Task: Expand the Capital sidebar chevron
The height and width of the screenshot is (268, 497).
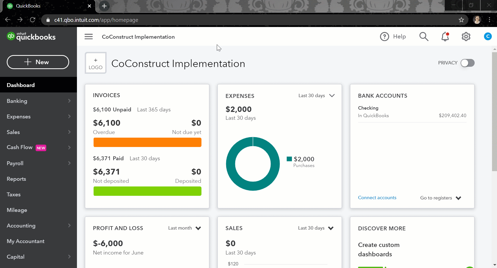Action: pyautogui.click(x=69, y=257)
